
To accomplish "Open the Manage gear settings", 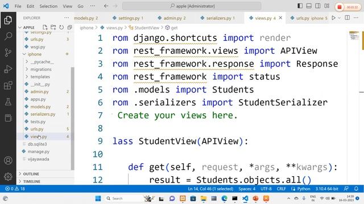I will [8, 177].
